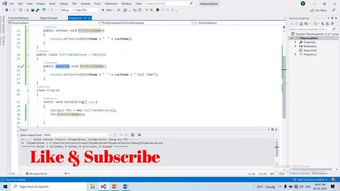Open Visual Studio from the Windows taskbar
The image size is (340, 191).
pos(104,186)
